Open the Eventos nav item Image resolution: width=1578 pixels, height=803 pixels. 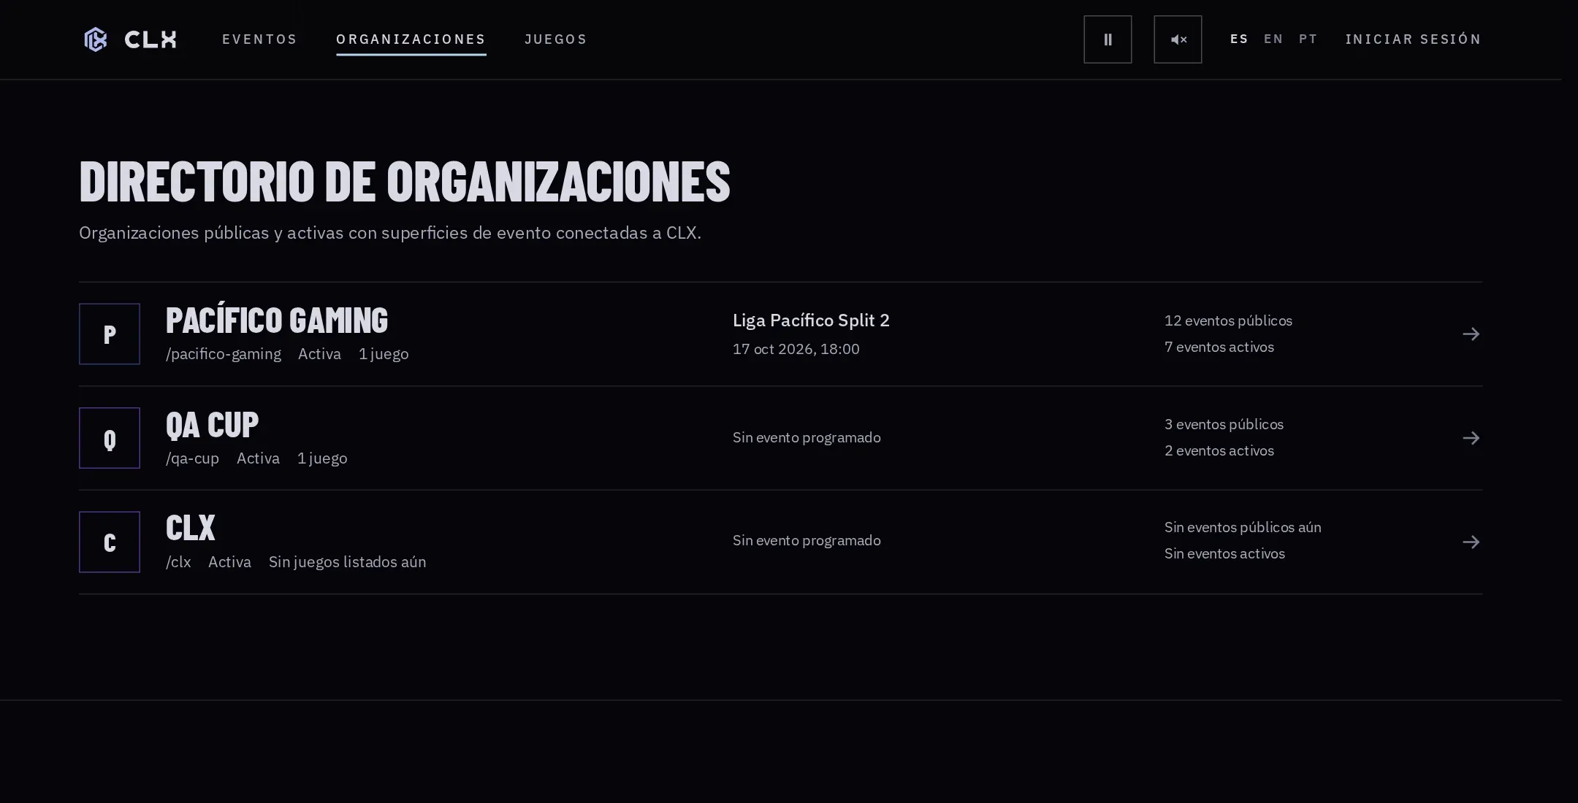(259, 39)
